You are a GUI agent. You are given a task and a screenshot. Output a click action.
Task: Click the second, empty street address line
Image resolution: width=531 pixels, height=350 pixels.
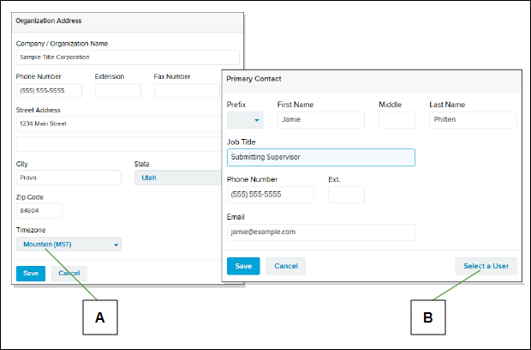[x=119, y=144]
